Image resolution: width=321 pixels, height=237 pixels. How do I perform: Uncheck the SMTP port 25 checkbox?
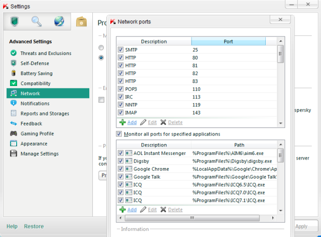click(120, 50)
